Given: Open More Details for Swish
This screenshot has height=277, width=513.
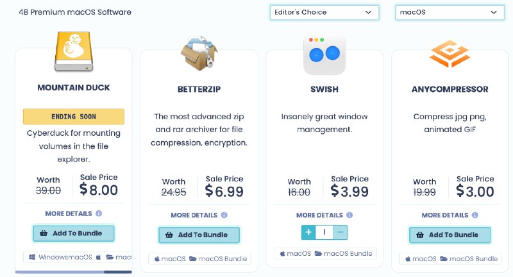Looking at the screenshot, I should coord(319,215).
